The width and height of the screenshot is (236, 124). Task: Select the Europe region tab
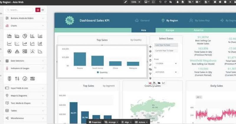pos(170,30)
